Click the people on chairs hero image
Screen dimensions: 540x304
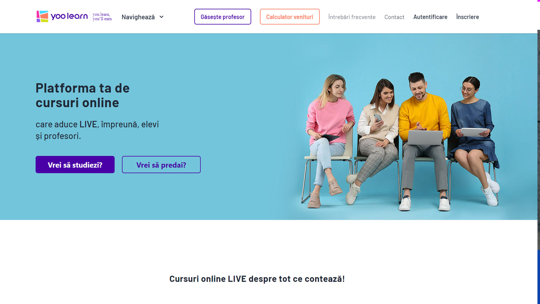click(399, 141)
